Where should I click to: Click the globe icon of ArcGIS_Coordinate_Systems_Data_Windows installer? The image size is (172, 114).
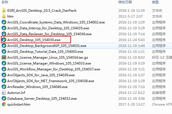pos(4,22)
